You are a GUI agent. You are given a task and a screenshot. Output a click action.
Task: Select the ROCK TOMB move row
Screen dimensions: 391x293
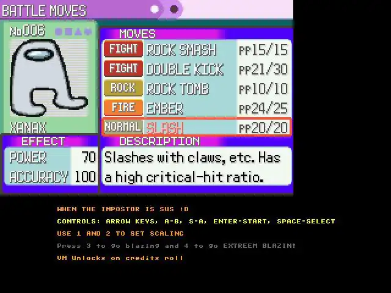click(x=197, y=88)
